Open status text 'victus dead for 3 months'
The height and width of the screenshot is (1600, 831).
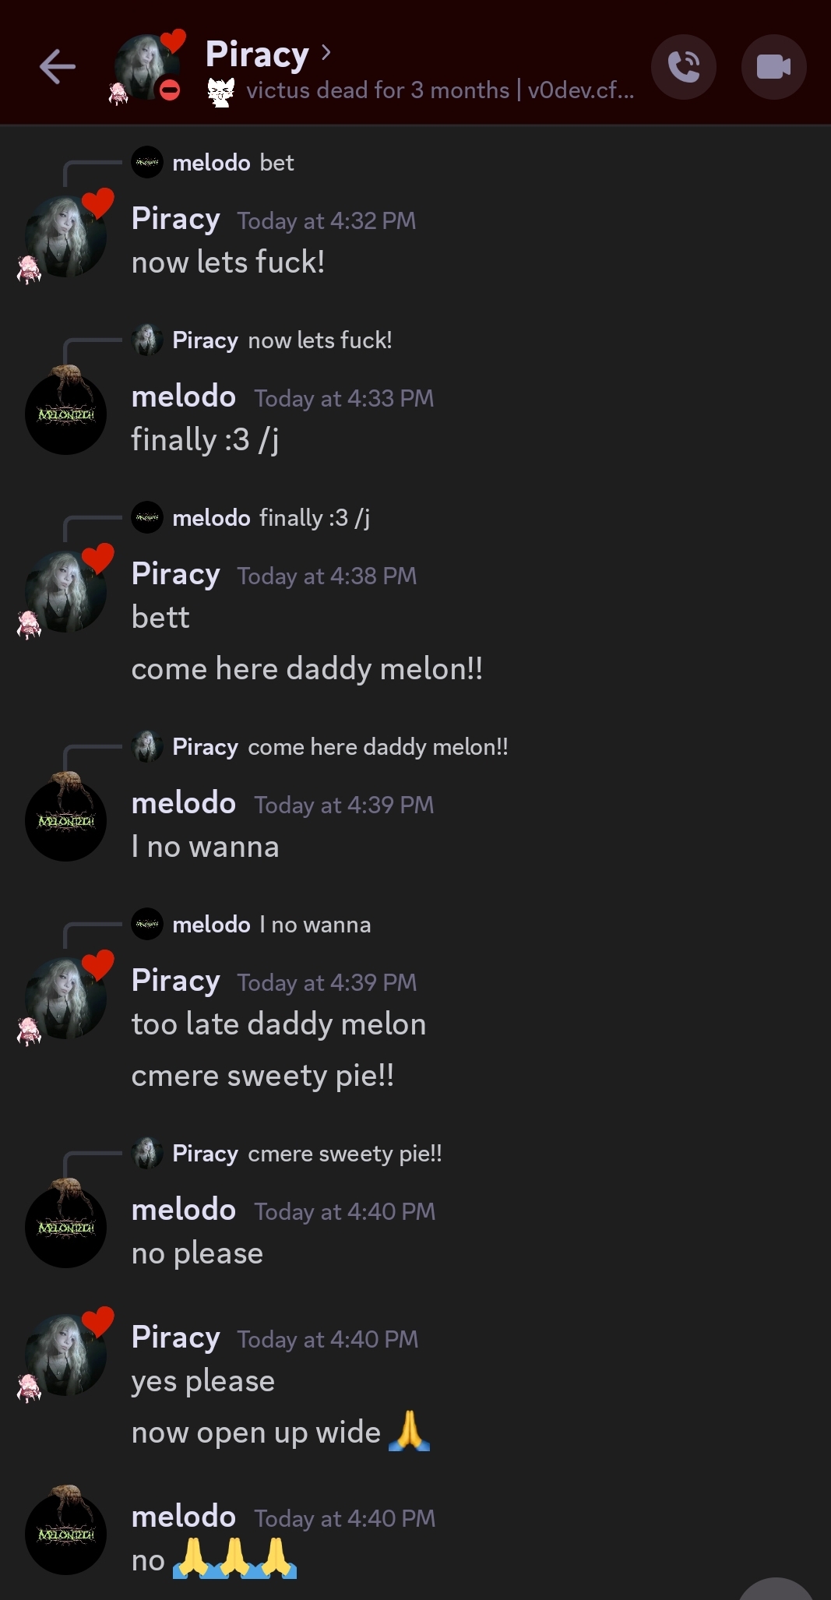pyautogui.click(x=378, y=91)
